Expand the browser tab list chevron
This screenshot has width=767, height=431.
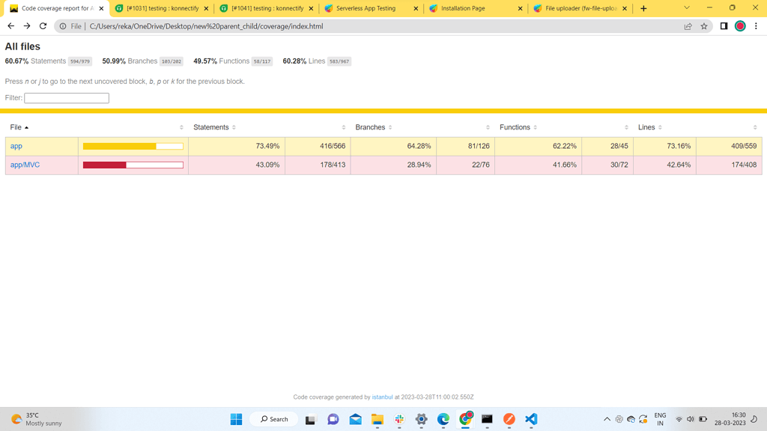(x=686, y=8)
